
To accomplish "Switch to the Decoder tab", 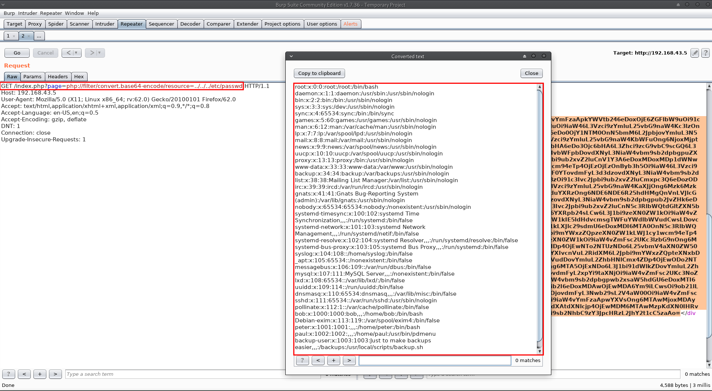I will coord(190,24).
